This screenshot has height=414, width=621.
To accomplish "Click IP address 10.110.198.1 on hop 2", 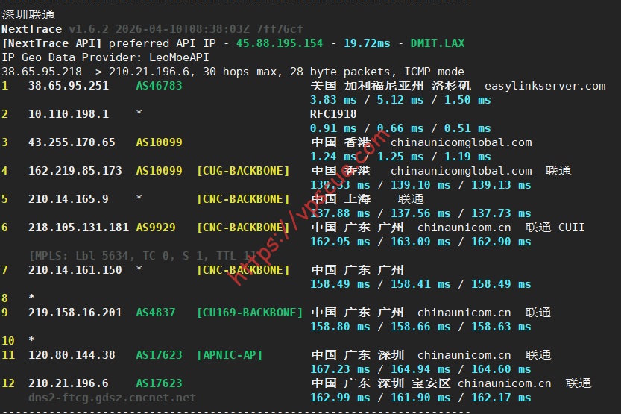I will [x=69, y=114].
